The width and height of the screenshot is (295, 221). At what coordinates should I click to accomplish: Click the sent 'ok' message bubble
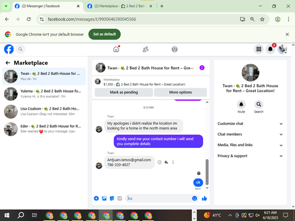click(198, 183)
